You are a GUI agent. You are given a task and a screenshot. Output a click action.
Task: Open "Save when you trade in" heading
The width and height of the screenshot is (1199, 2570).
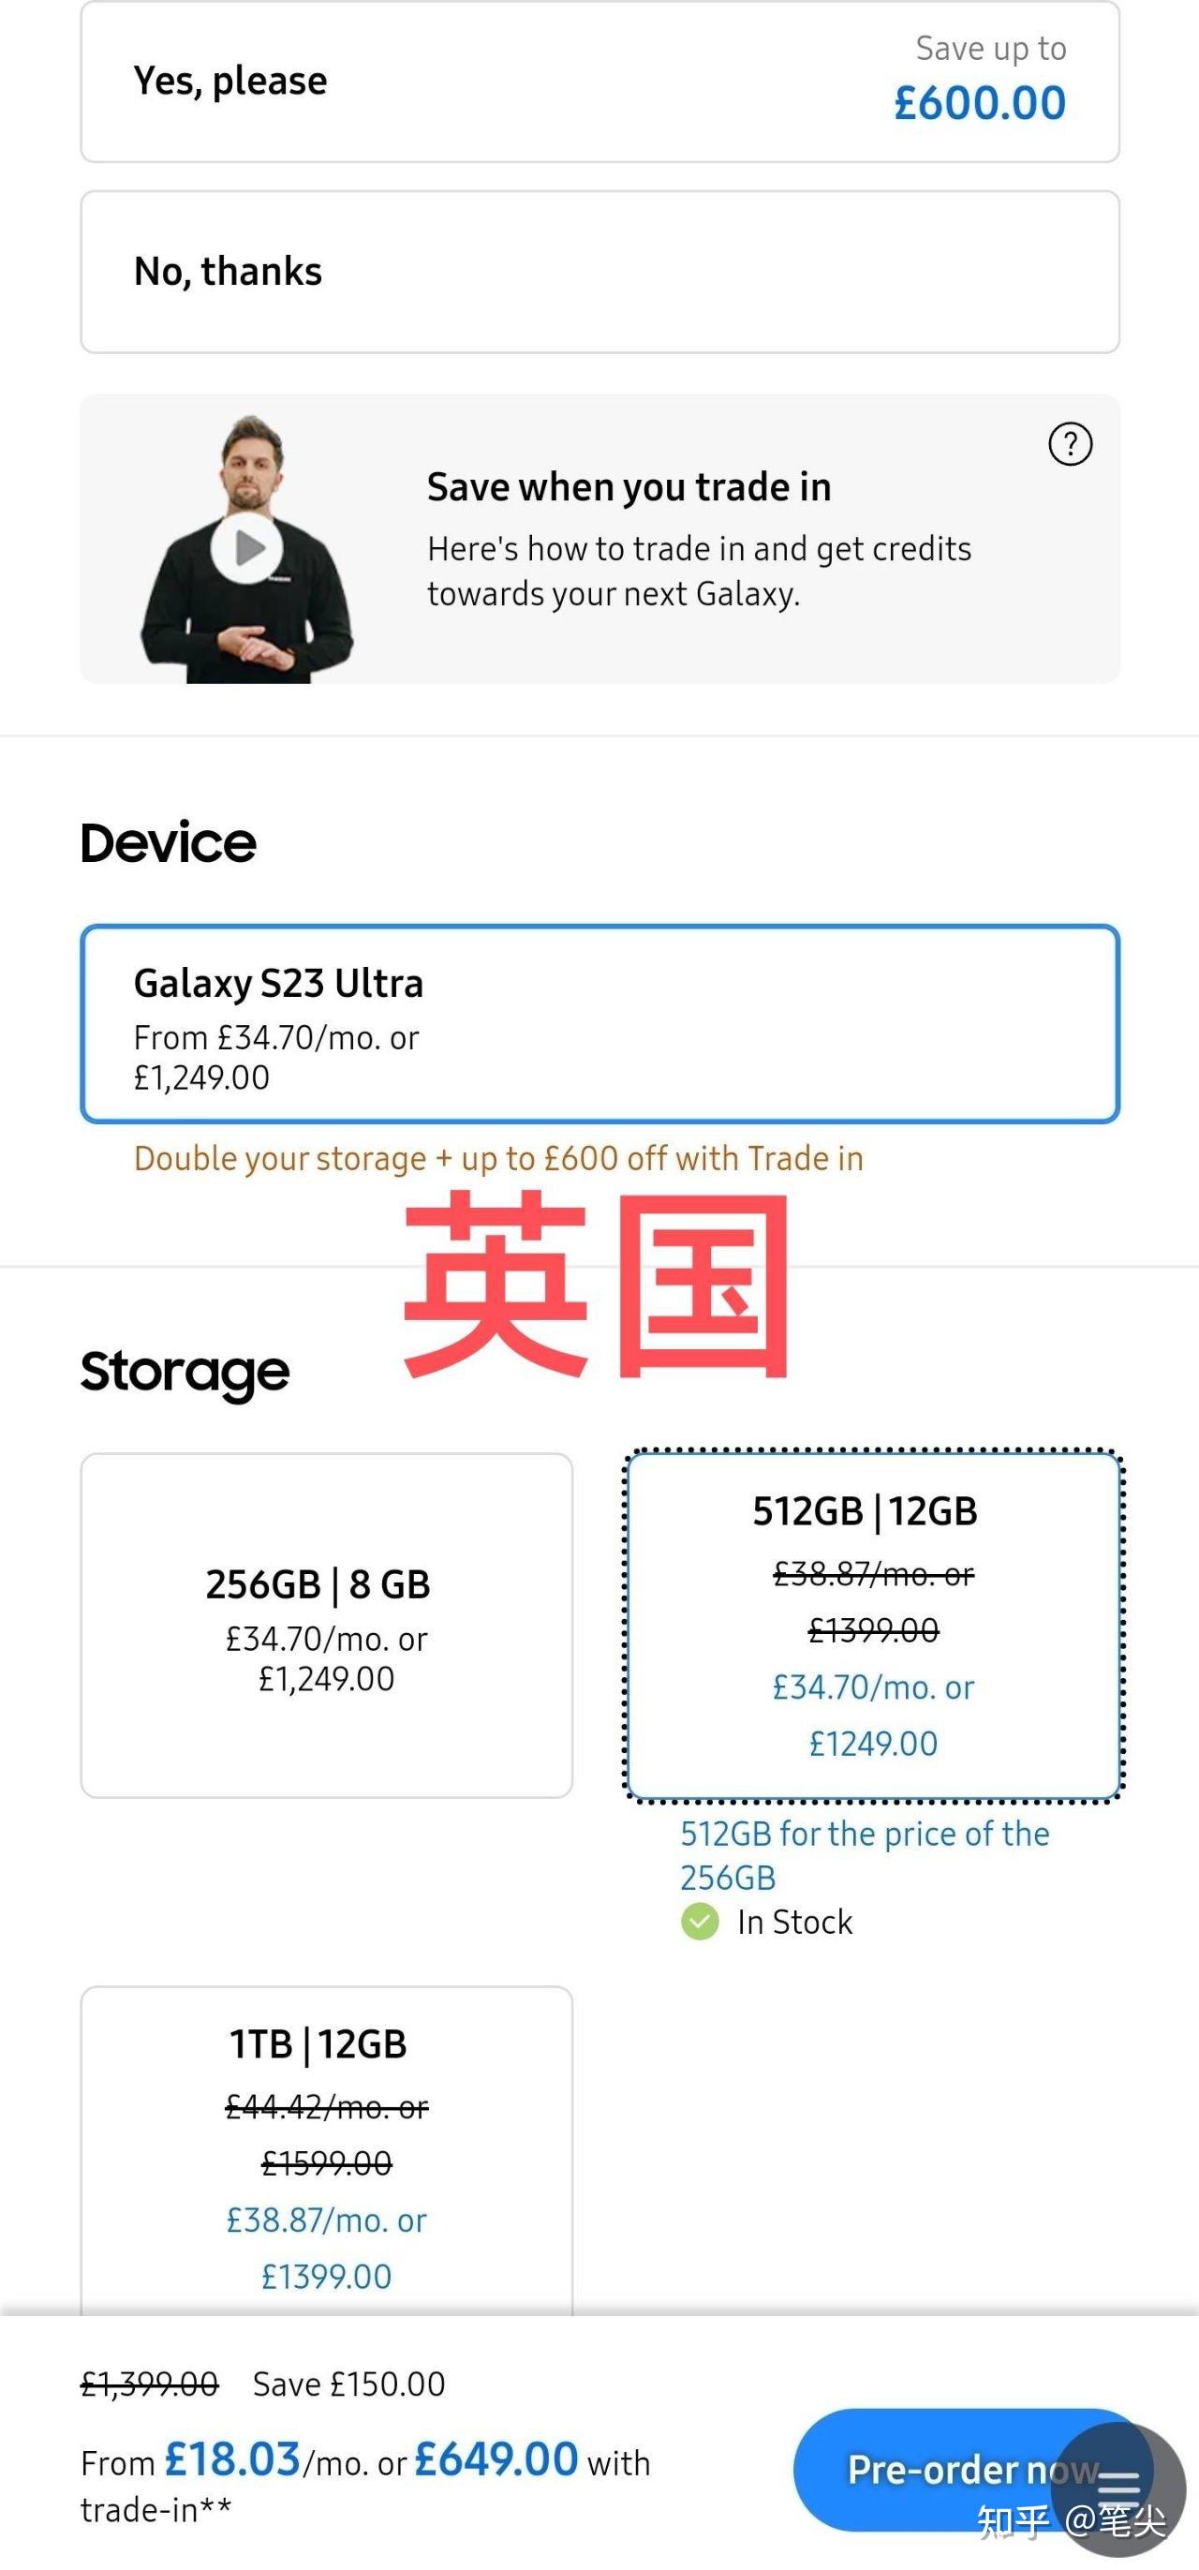click(629, 487)
